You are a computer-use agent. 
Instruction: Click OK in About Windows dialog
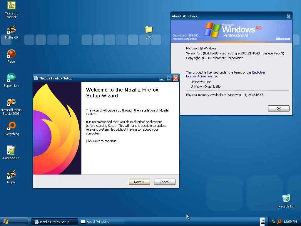click(279, 109)
